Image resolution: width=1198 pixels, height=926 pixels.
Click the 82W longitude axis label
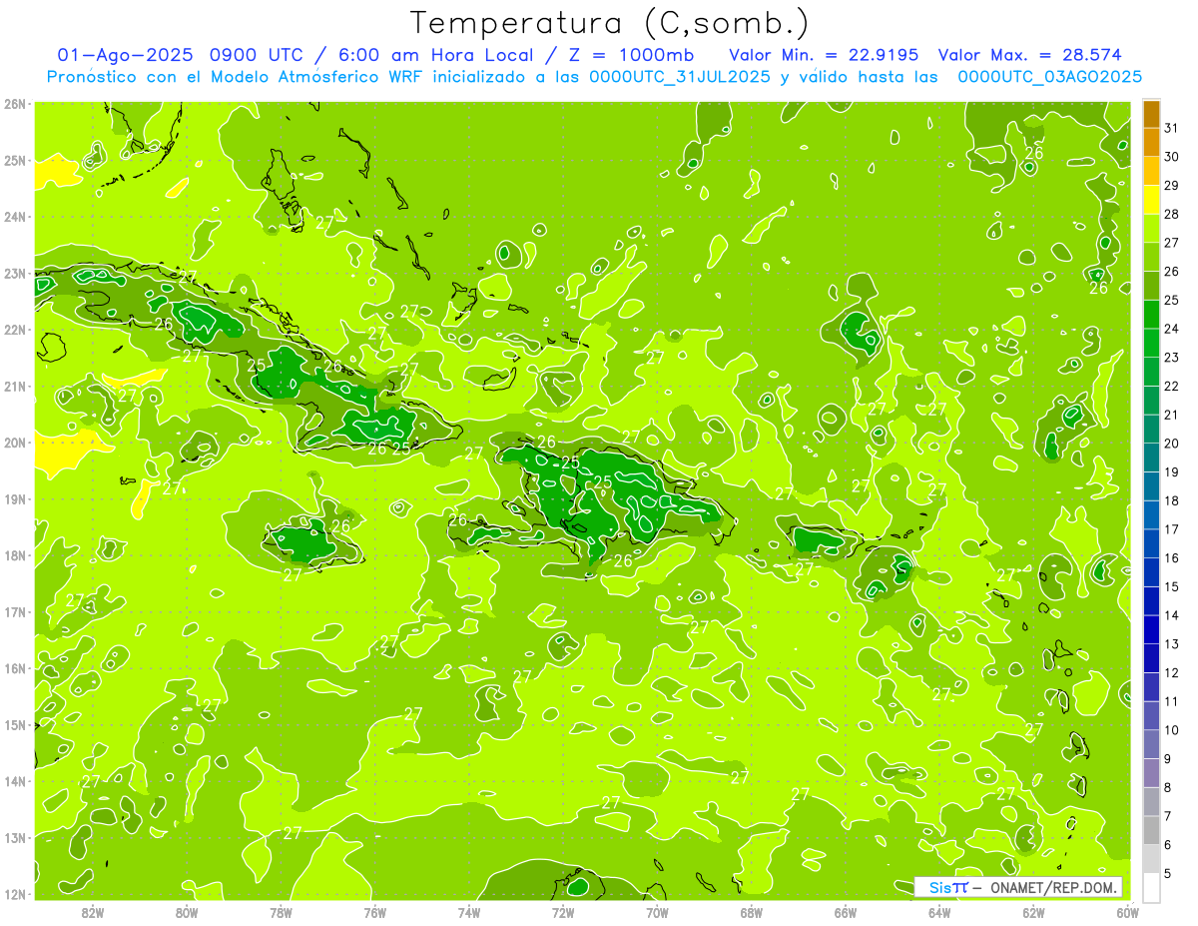pos(93,912)
